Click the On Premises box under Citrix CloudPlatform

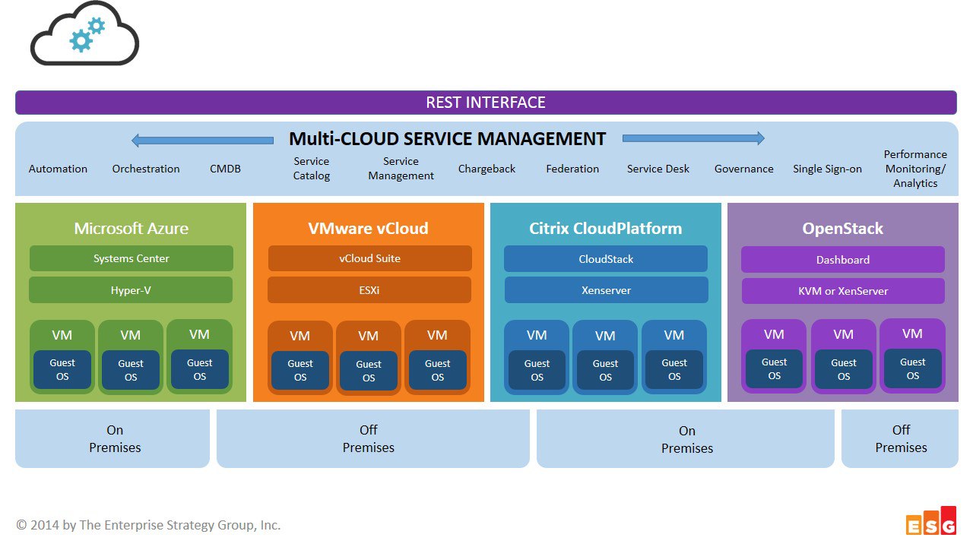point(686,438)
